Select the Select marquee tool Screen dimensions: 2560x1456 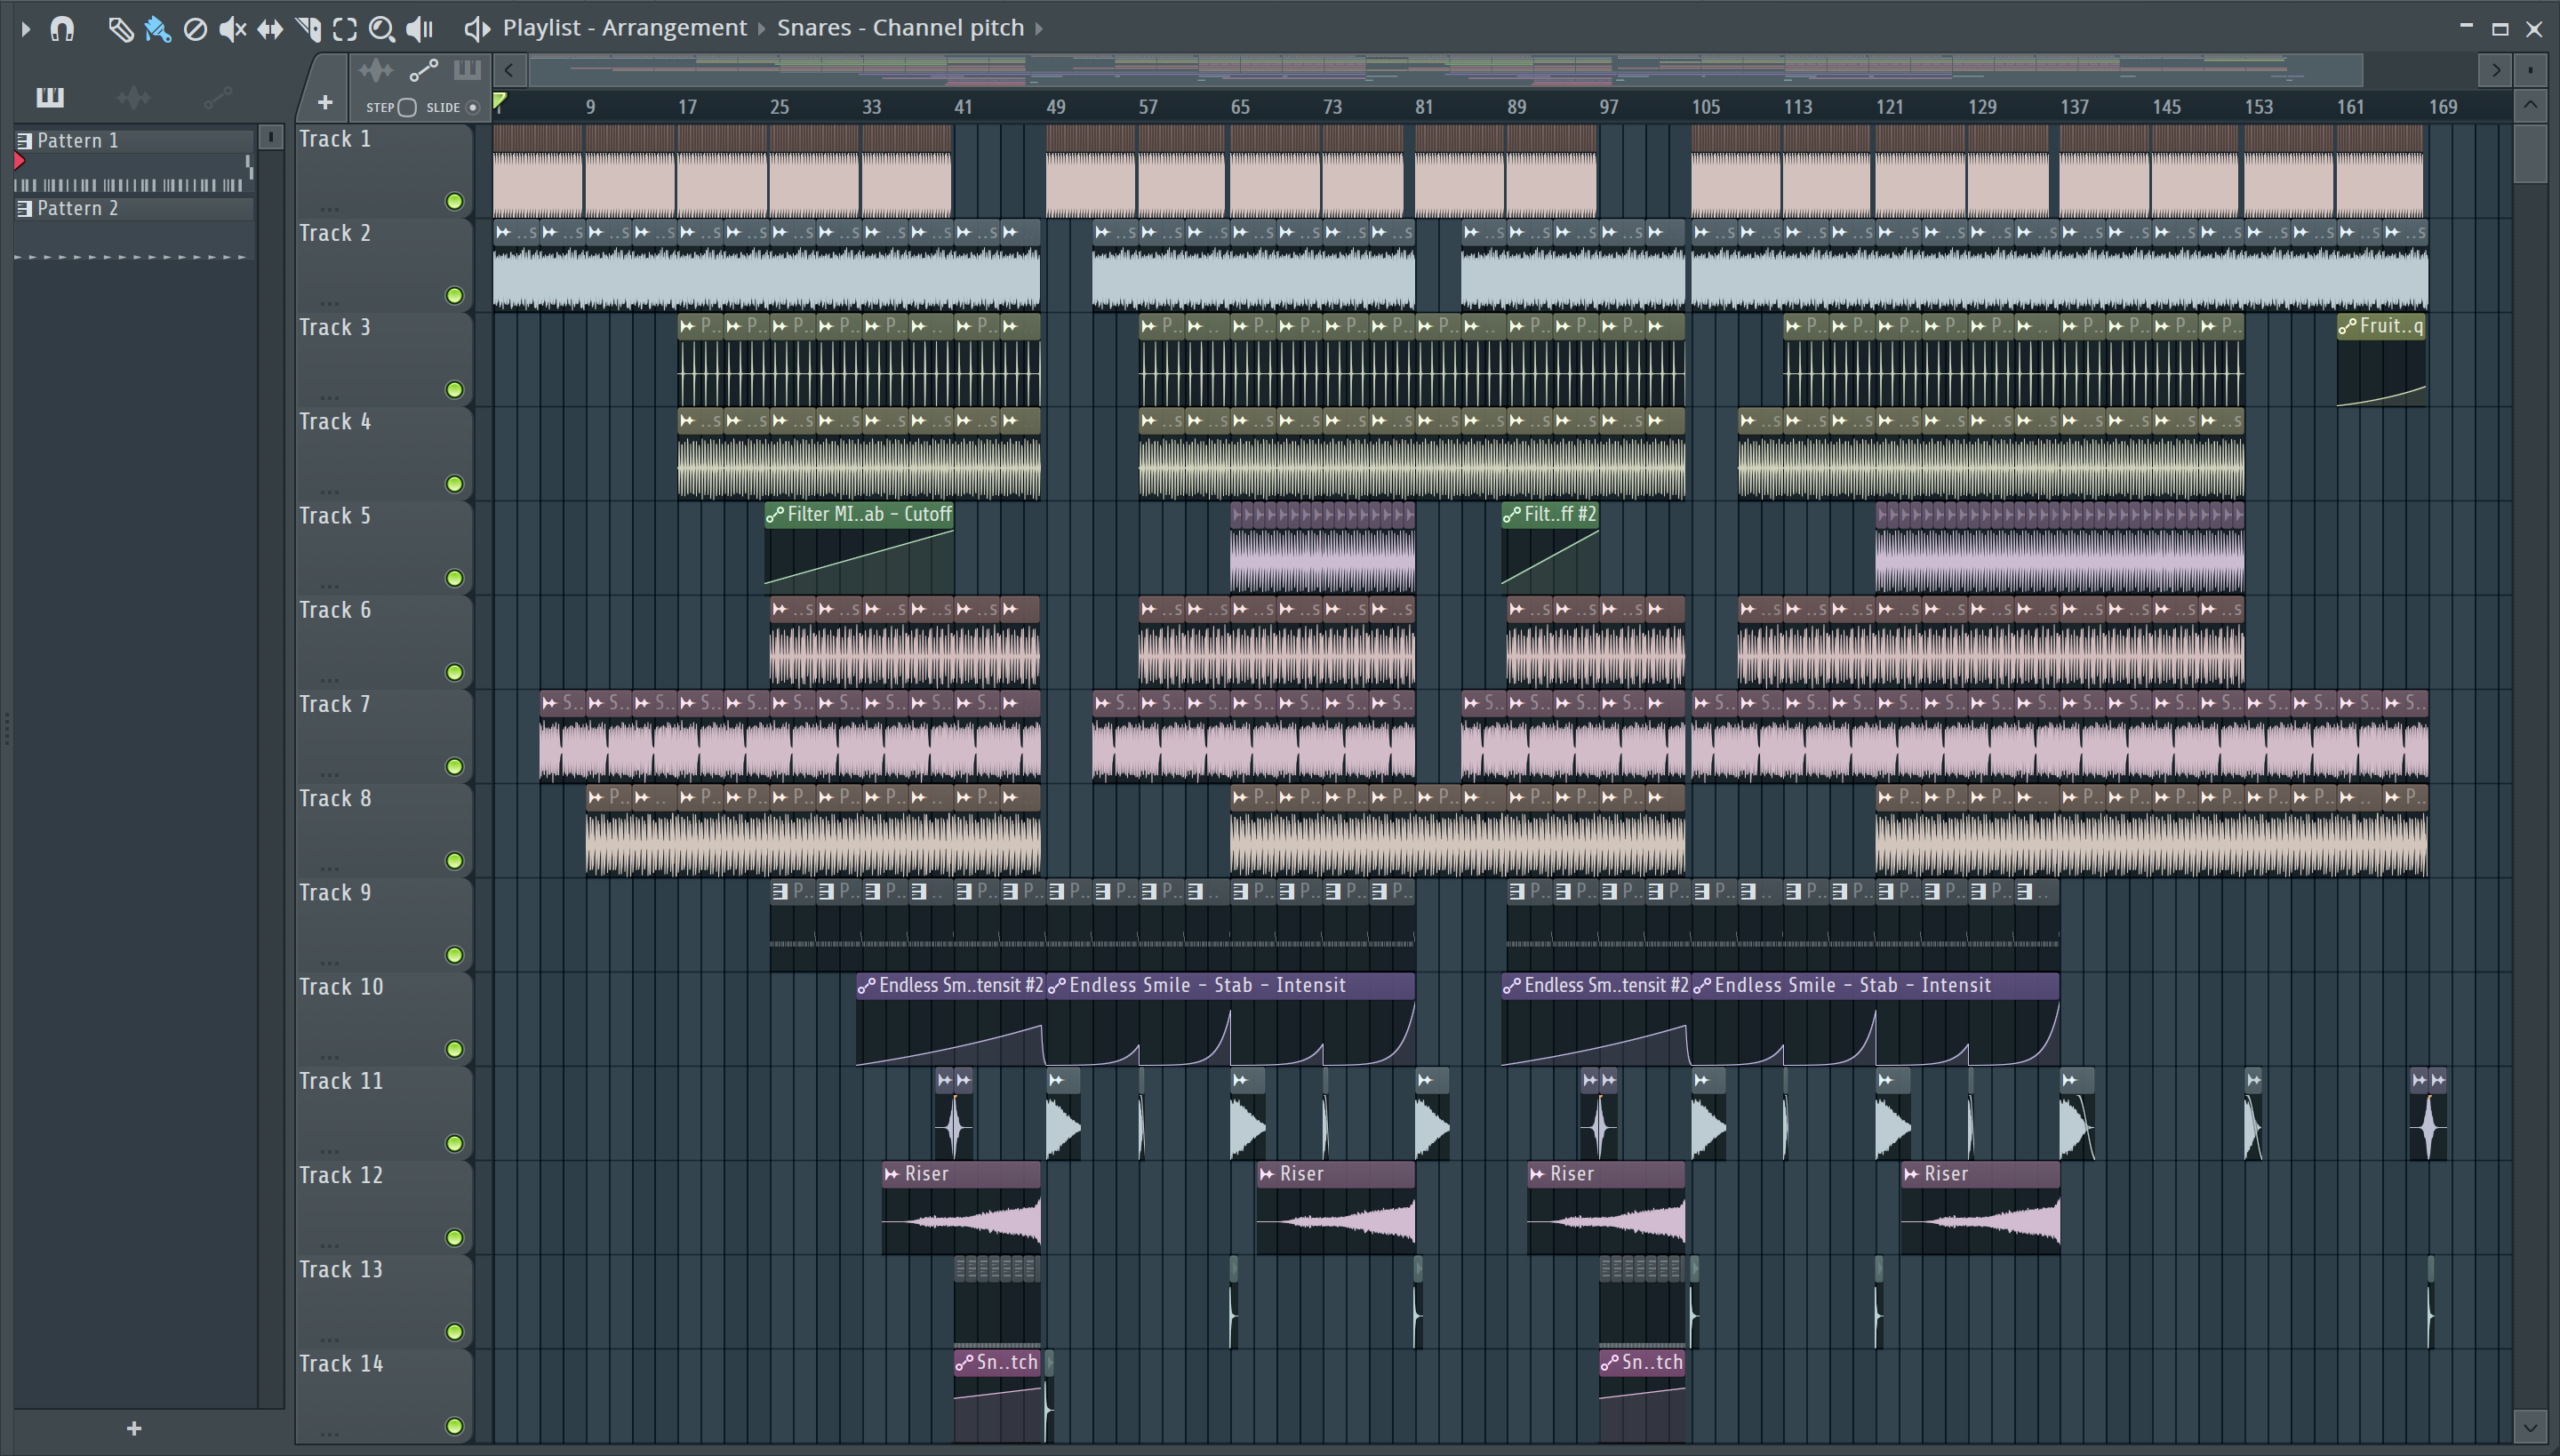(345, 29)
